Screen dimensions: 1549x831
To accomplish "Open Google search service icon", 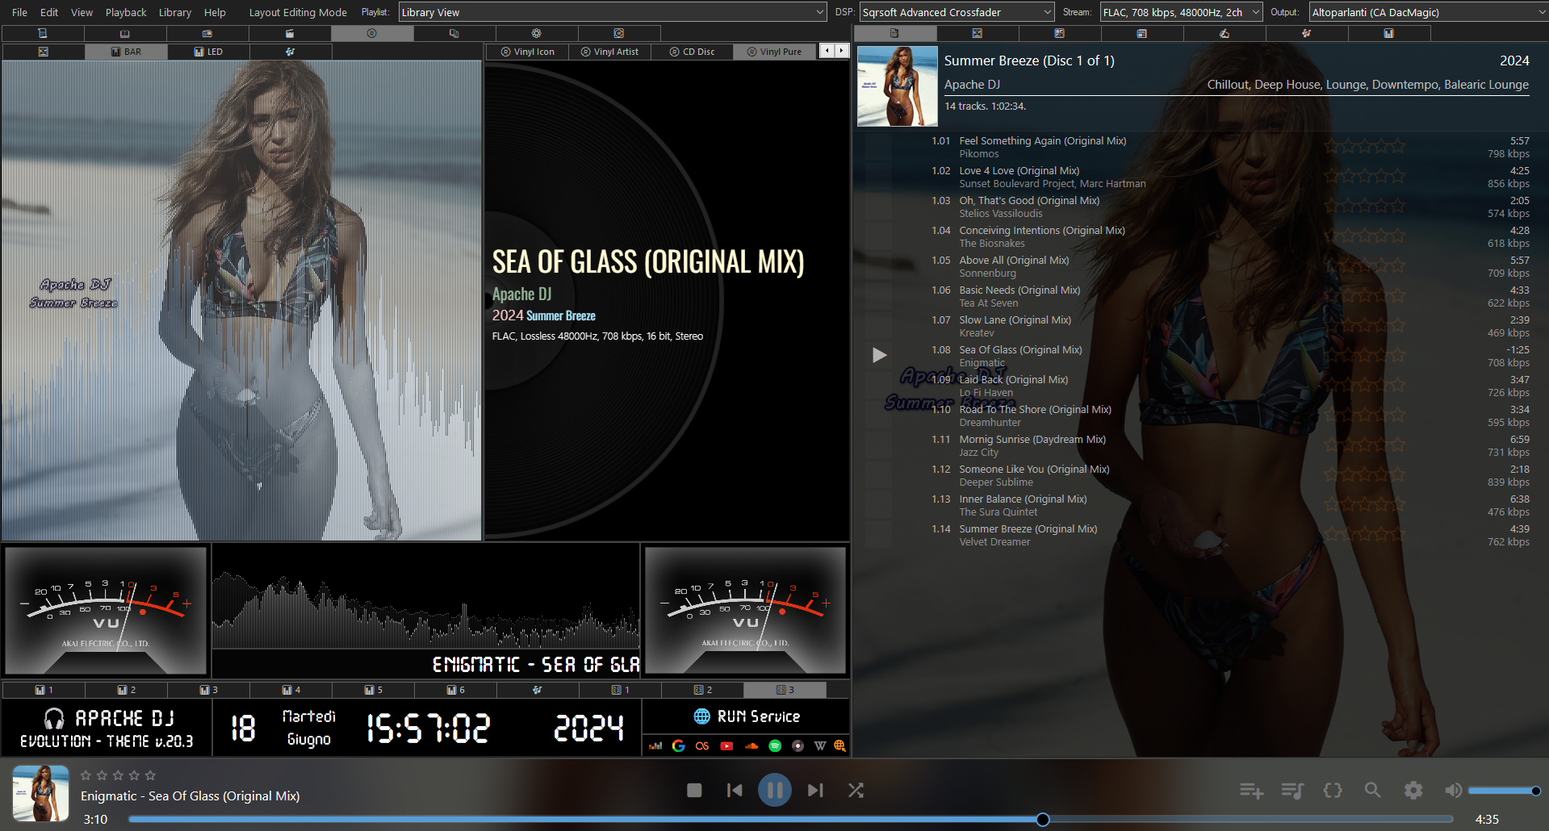I will pos(678,745).
